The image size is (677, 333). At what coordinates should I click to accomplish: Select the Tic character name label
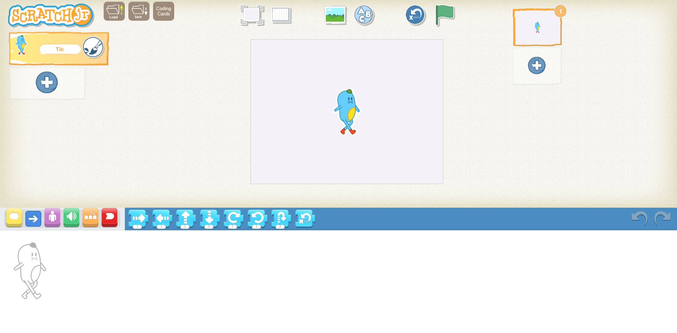(x=60, y=49)
